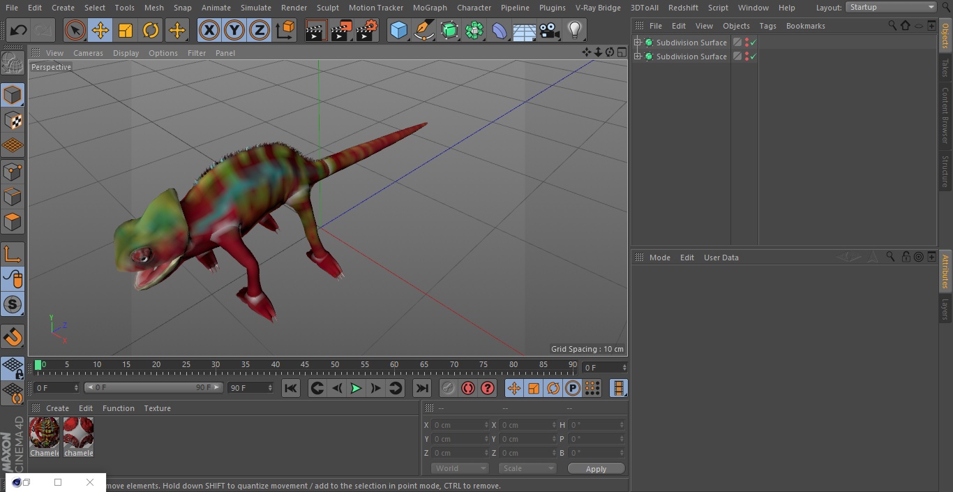The height and width of the screenshot is (492, 953).
Task: Click the magnet Locked Workplane icon
Action: [x=13, y=337]
